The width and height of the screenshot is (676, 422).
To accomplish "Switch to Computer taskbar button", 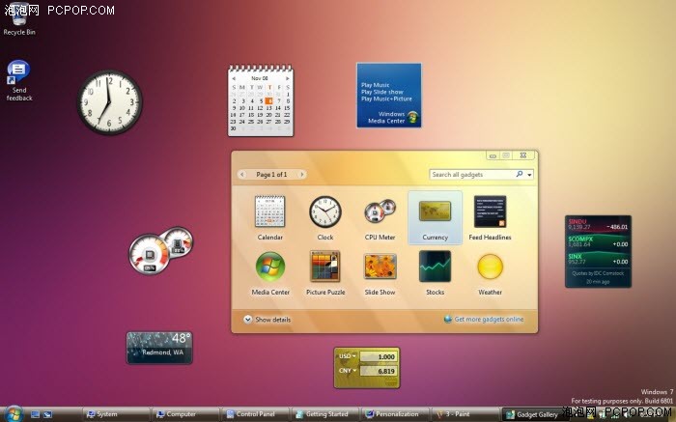I will pyautogui.click(x=185, y=414).
